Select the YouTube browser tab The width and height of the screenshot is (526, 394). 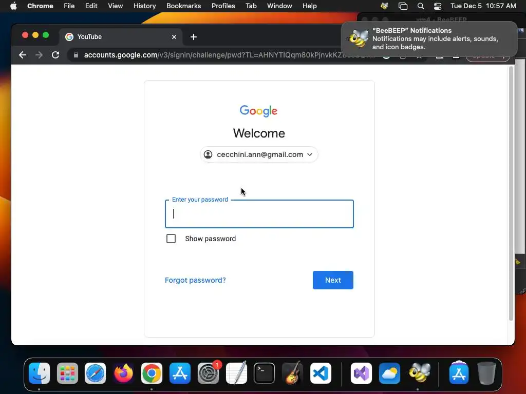121,37
